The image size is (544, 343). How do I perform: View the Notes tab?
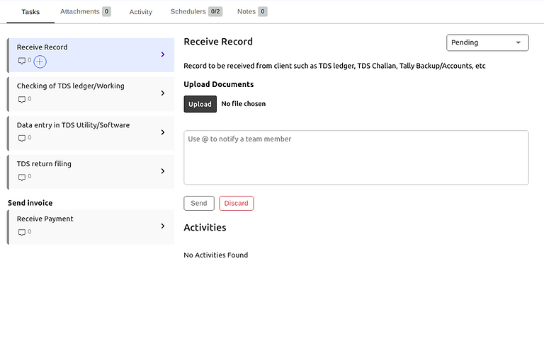[252, 12]
